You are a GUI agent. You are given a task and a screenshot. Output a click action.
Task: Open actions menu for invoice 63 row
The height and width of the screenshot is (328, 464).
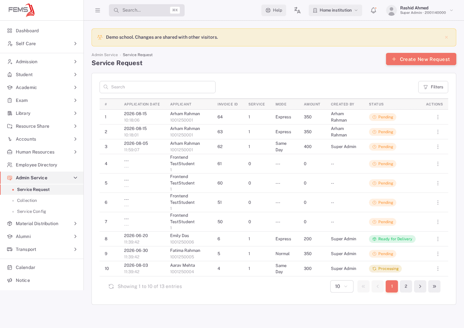click(x=438, y=132)
